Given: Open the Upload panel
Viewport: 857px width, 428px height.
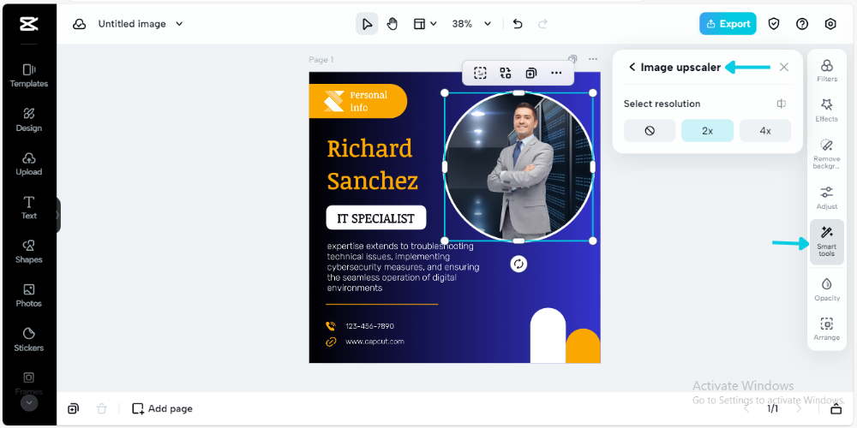Looking at the screenshot, I should point(28,163).
